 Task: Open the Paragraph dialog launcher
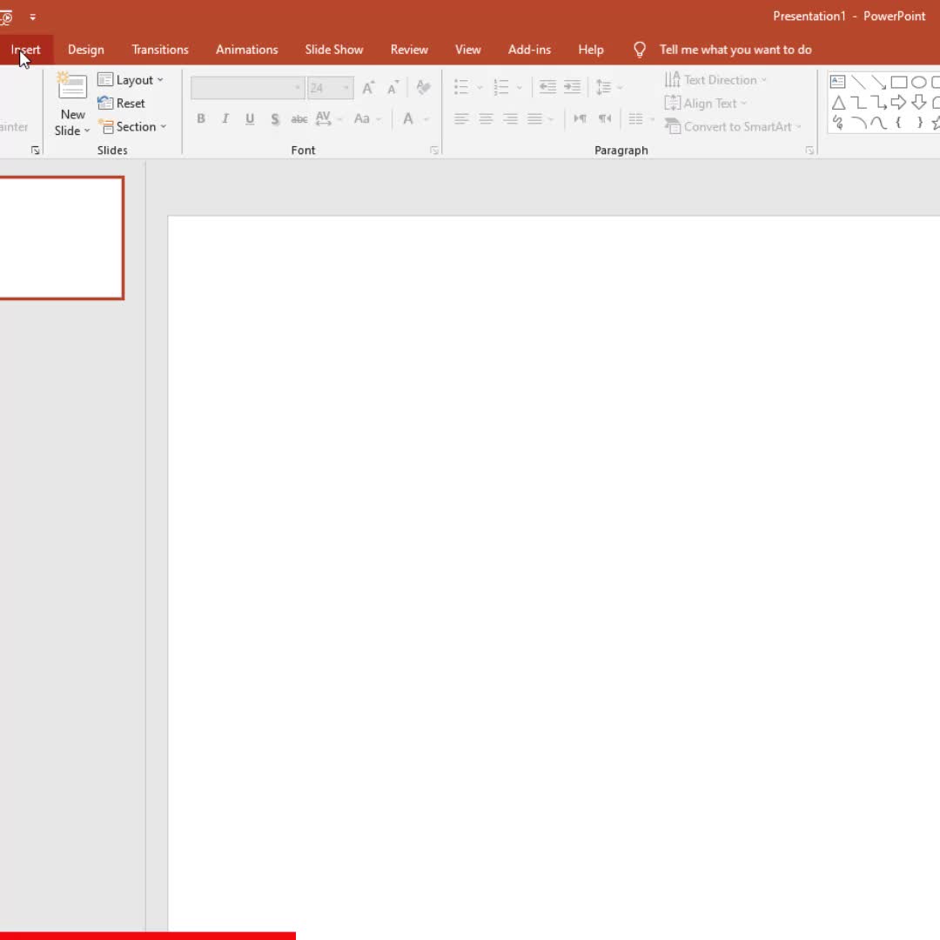pos(809,151)
